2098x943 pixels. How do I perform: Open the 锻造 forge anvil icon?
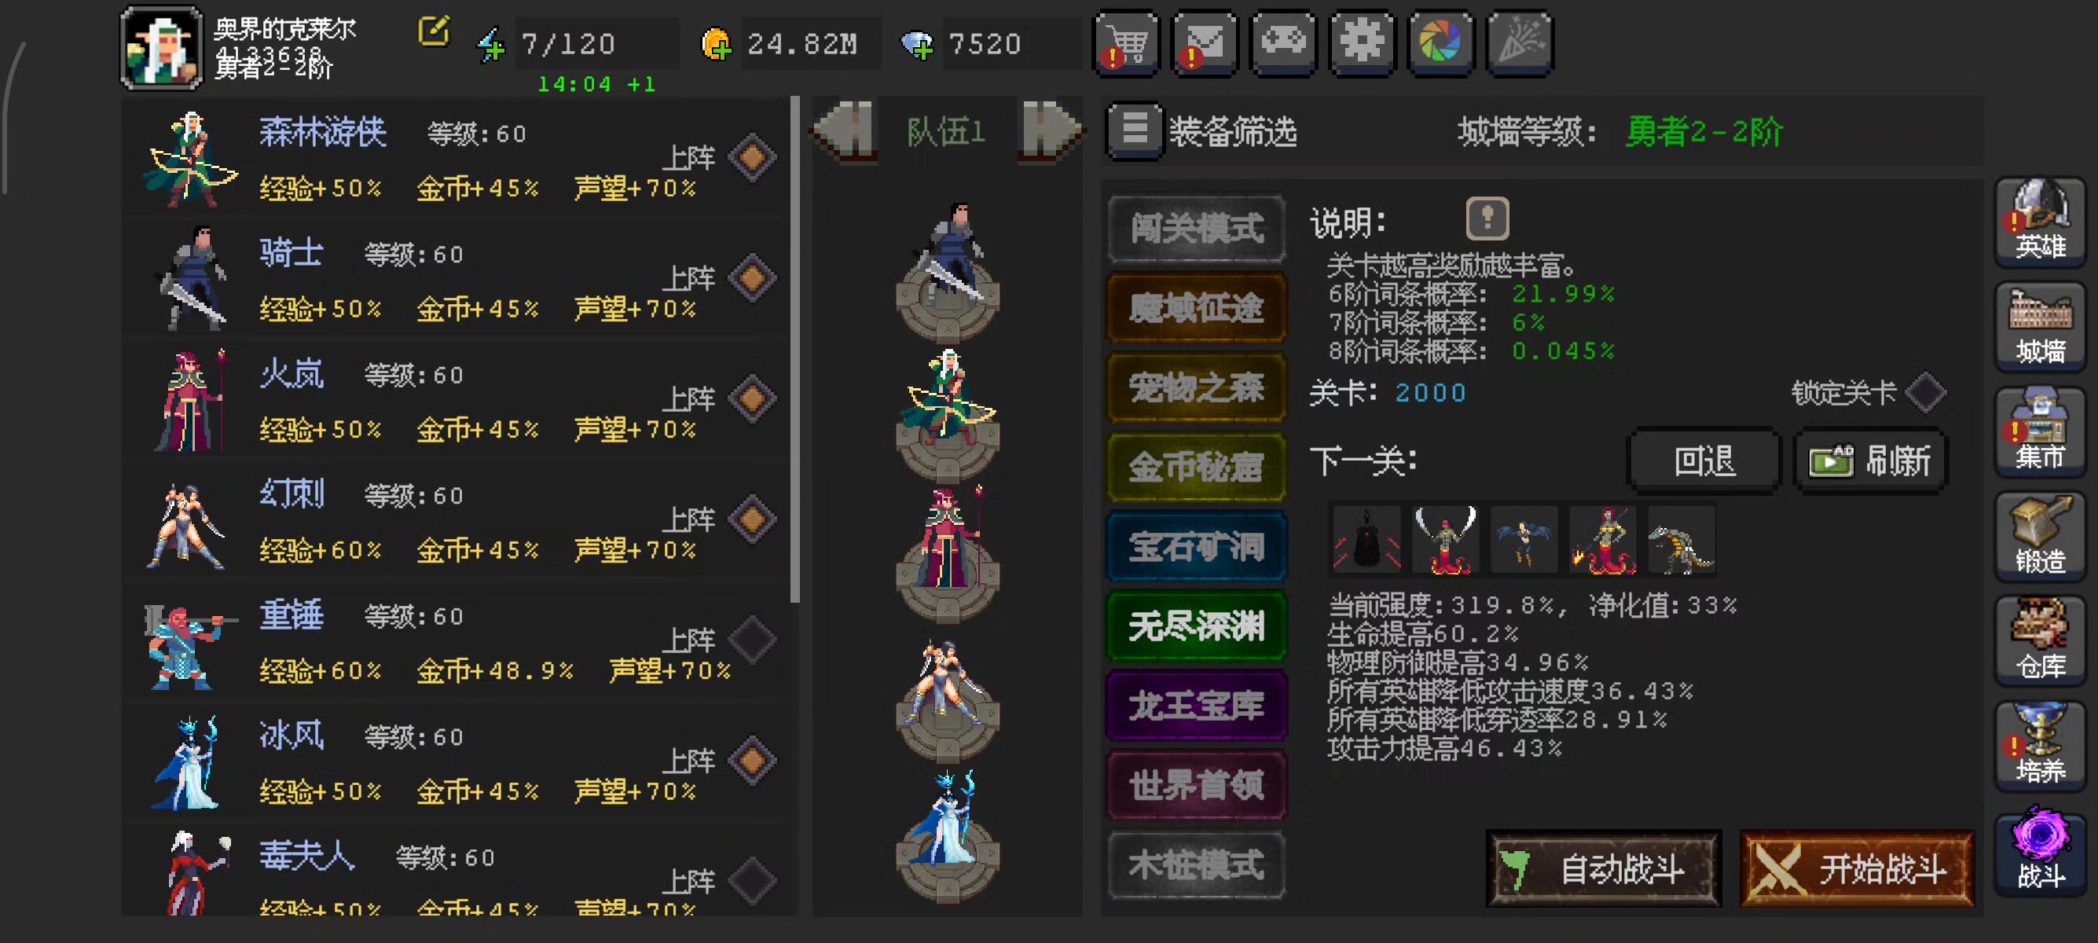2040,537
